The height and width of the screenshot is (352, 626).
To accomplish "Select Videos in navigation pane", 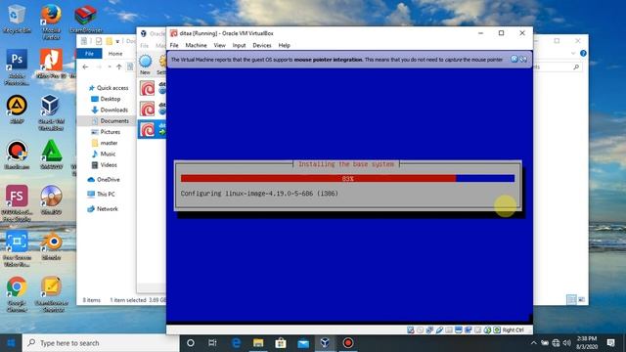I will point(105,165).
